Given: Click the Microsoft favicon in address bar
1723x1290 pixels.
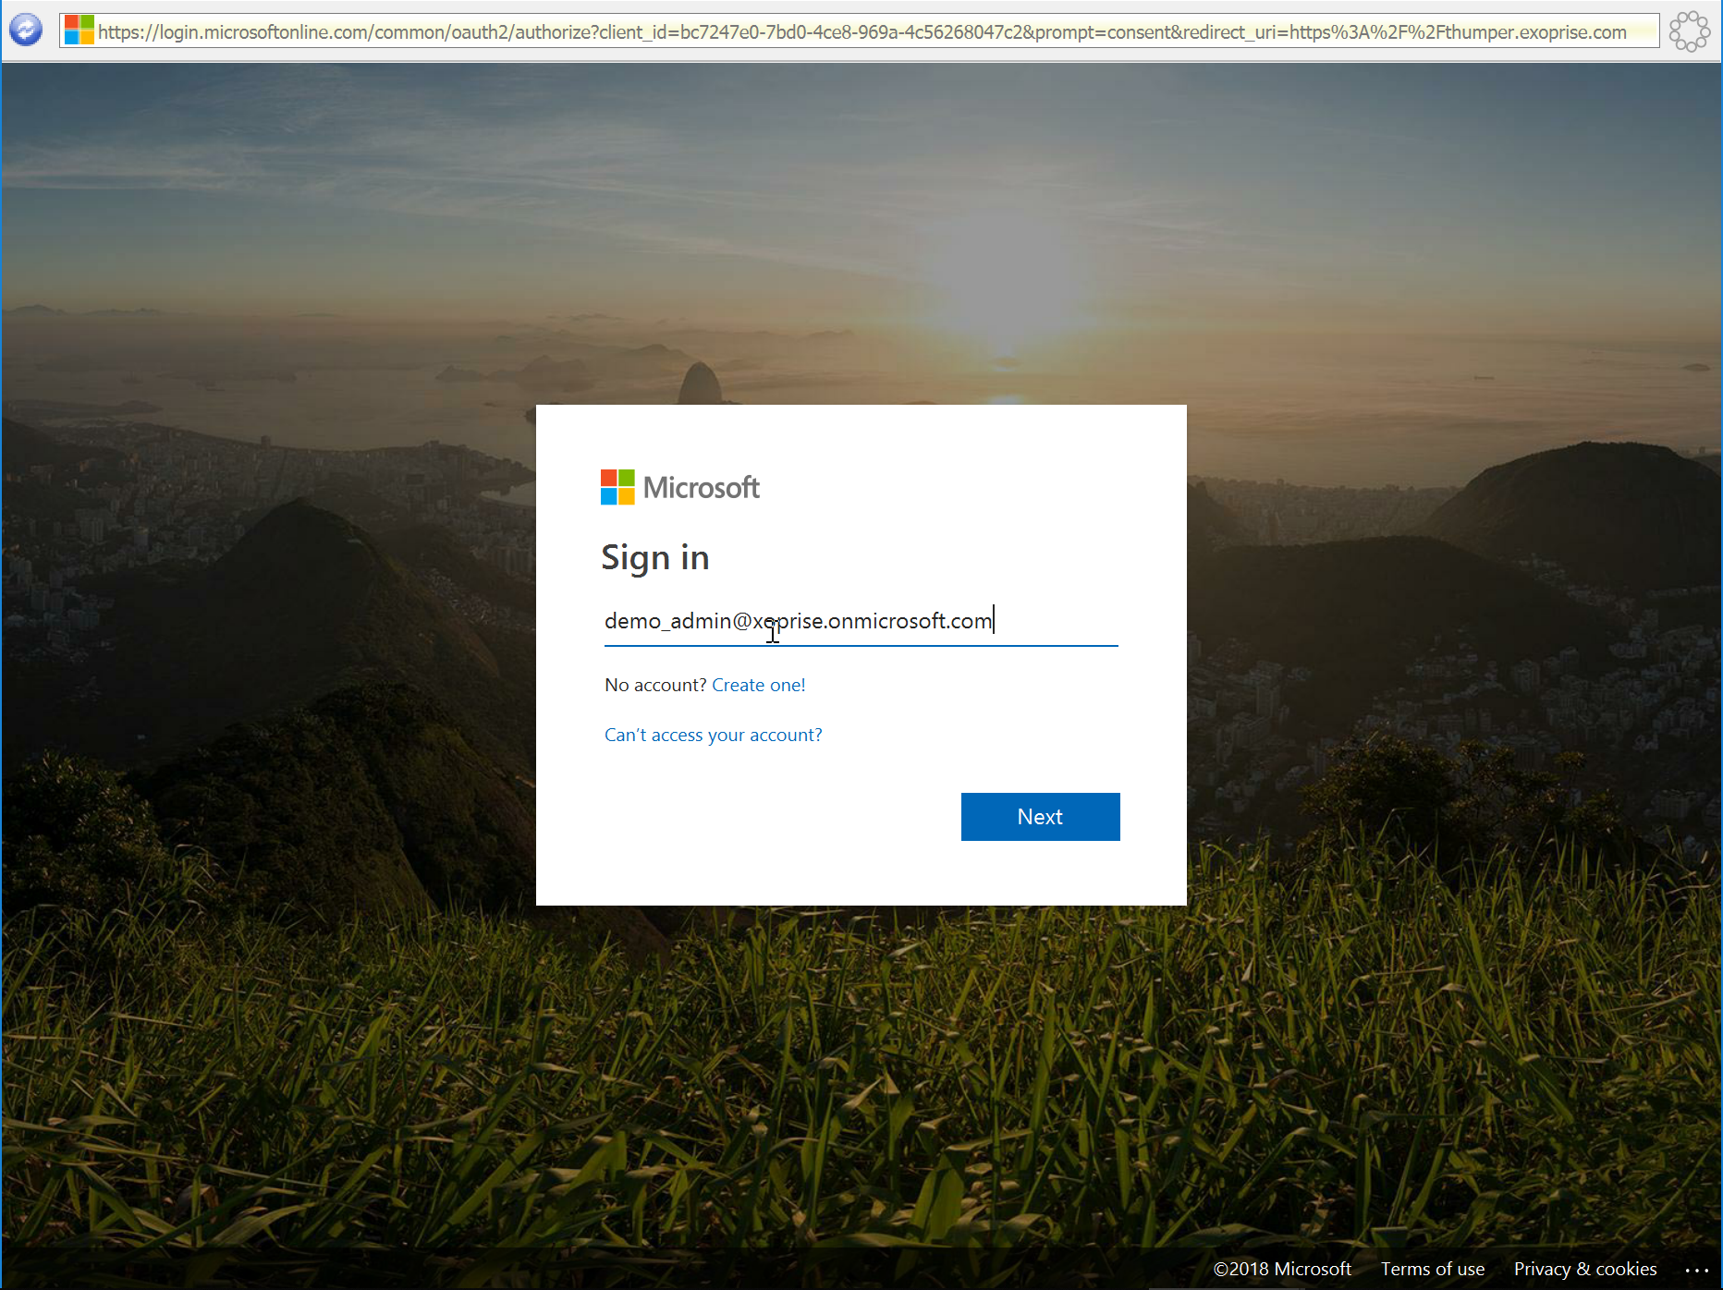Looking at the screenshot, I should pos(79,30).
